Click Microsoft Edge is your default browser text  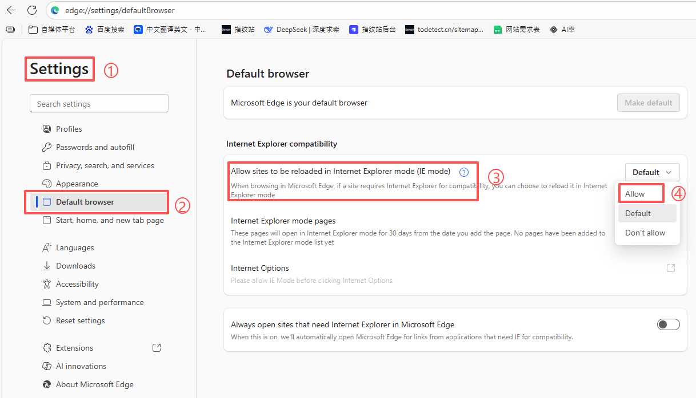[299, 103]
